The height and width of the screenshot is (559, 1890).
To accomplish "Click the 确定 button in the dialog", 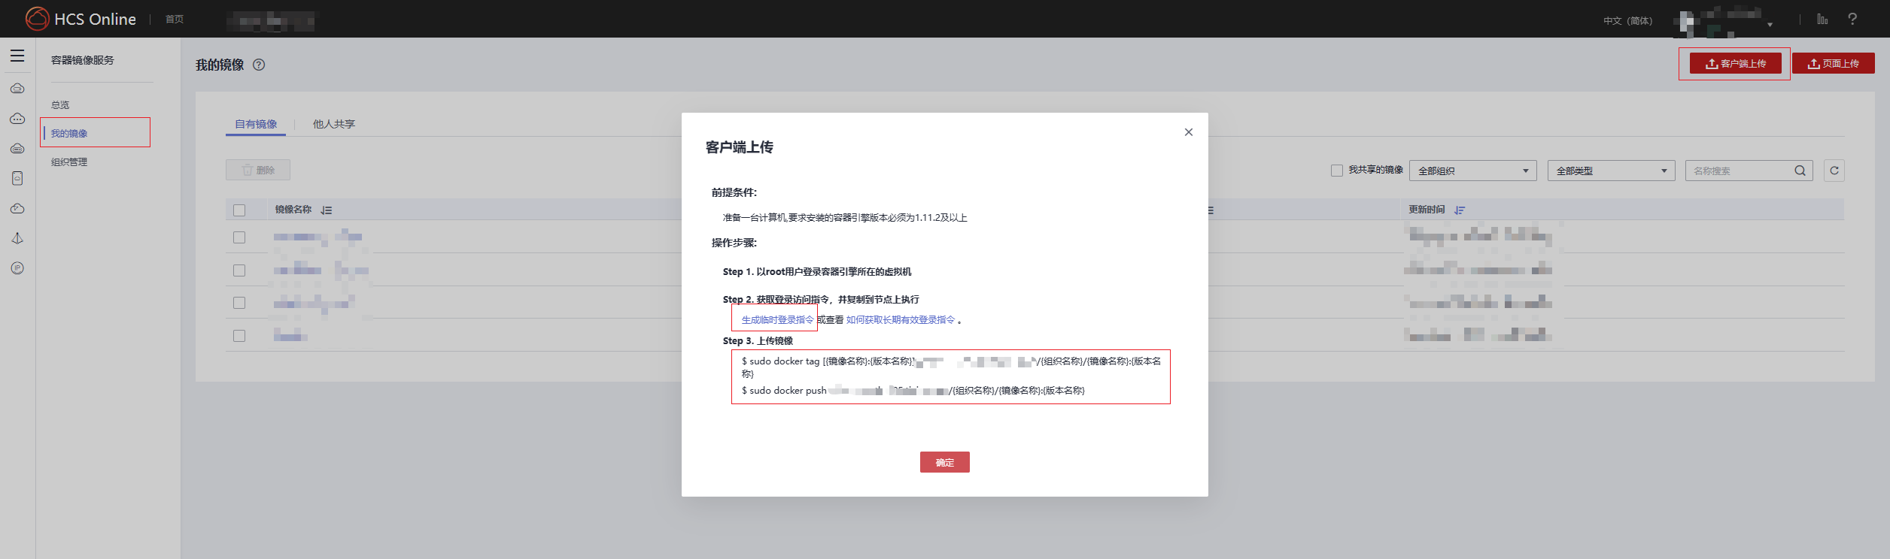I will pos(944,462).
